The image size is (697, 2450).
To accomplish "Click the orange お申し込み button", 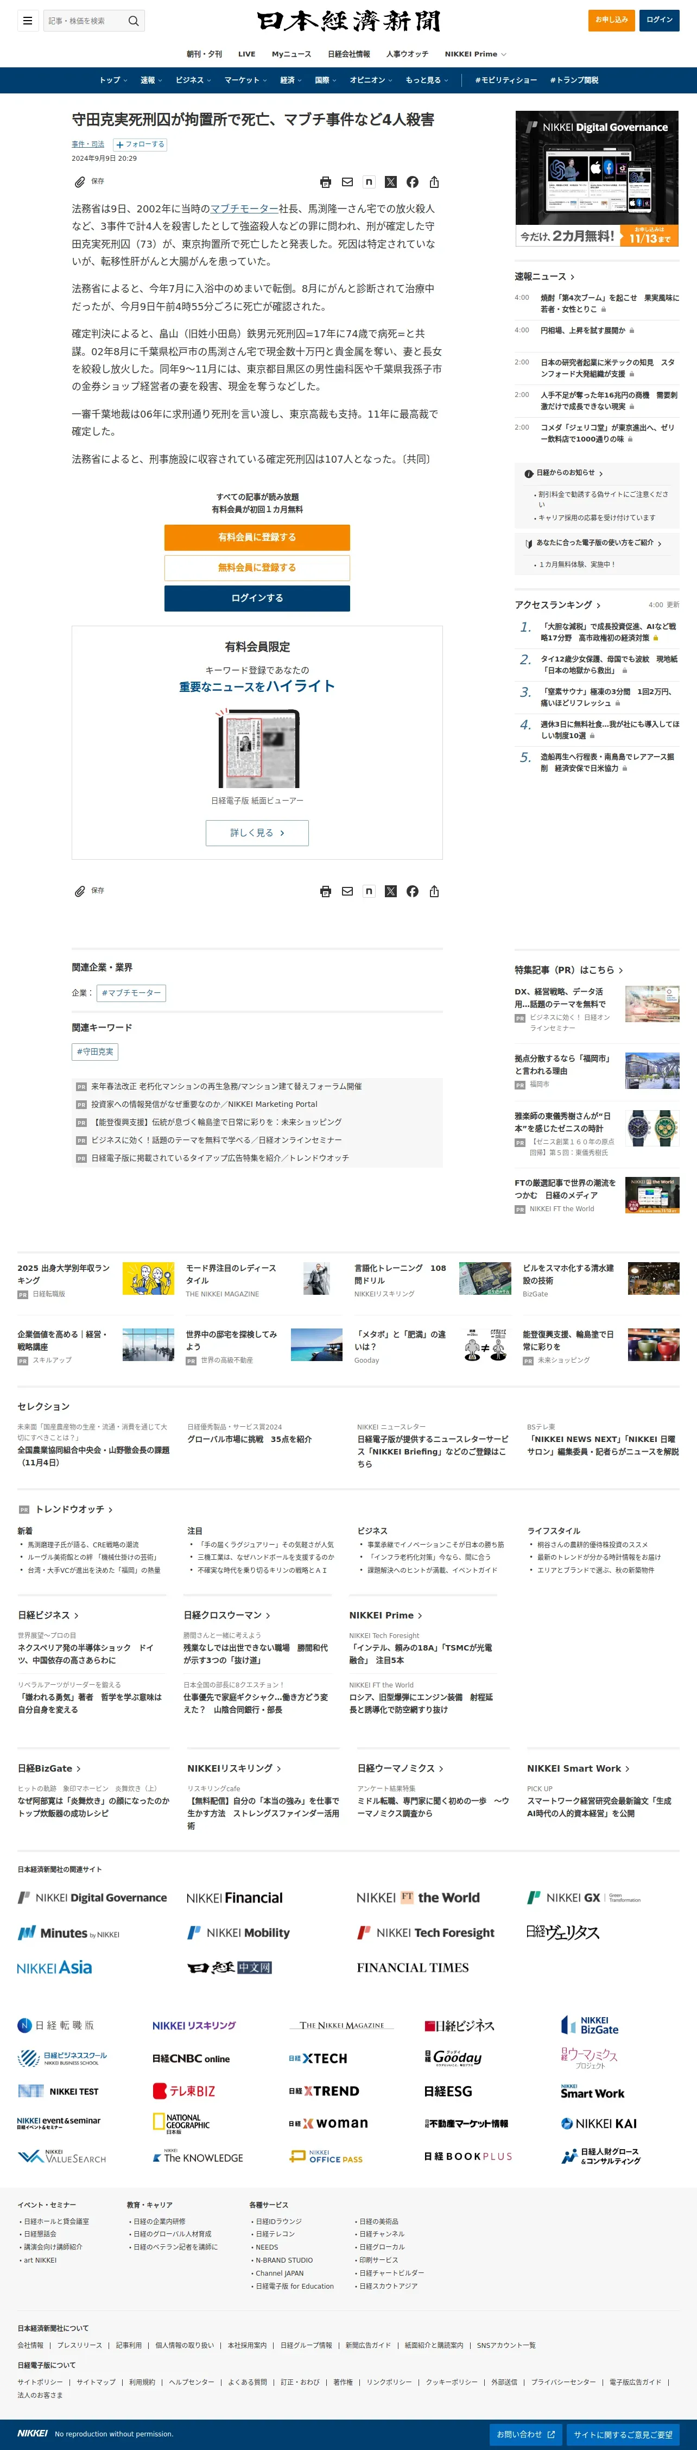I will (x=611, y=20).
